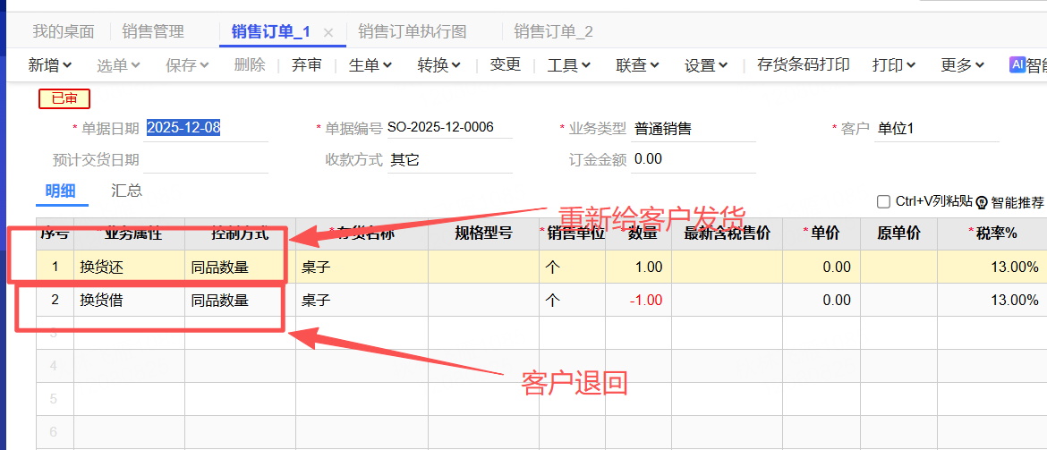Switch to the 销售订单执行图 tab

click(413, 32)
